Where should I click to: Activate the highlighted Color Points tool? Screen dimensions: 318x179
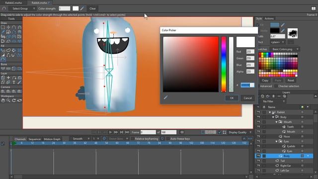(x=3, y=59)
